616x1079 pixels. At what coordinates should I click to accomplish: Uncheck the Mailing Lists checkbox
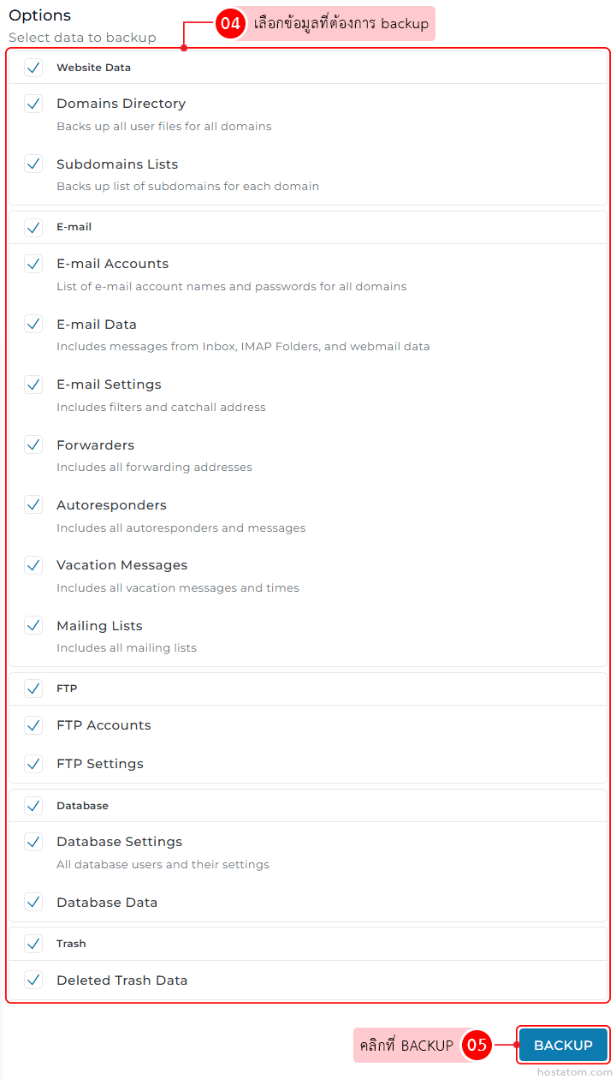point(33,625)
